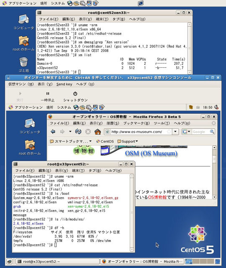Open Computer icon inside guest desktop

point(30,123)
